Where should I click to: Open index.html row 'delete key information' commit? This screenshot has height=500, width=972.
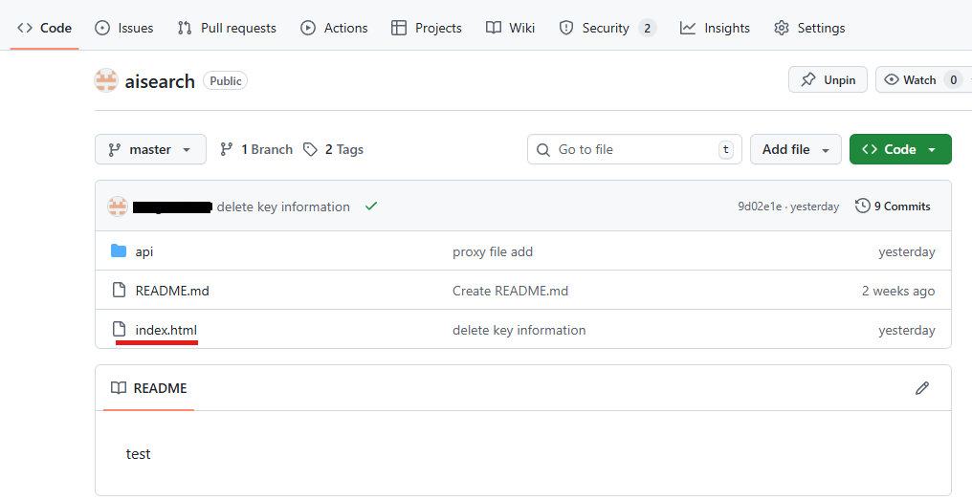(x=519, y=330)
